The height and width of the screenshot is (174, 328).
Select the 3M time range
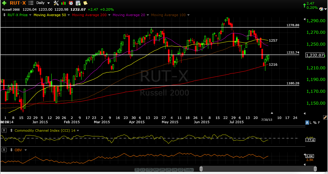coord(162,170)
